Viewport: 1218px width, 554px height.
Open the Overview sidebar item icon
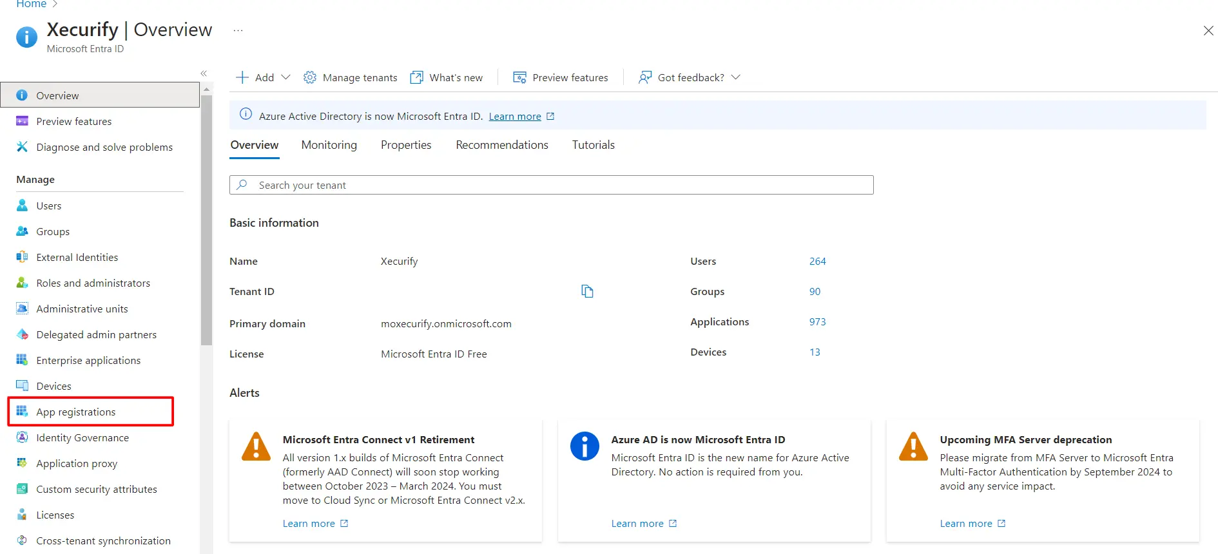22,95
